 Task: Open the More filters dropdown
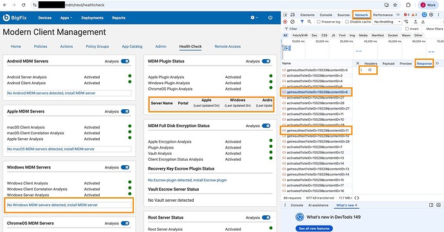pyautogui.click(x=435, y=29)
